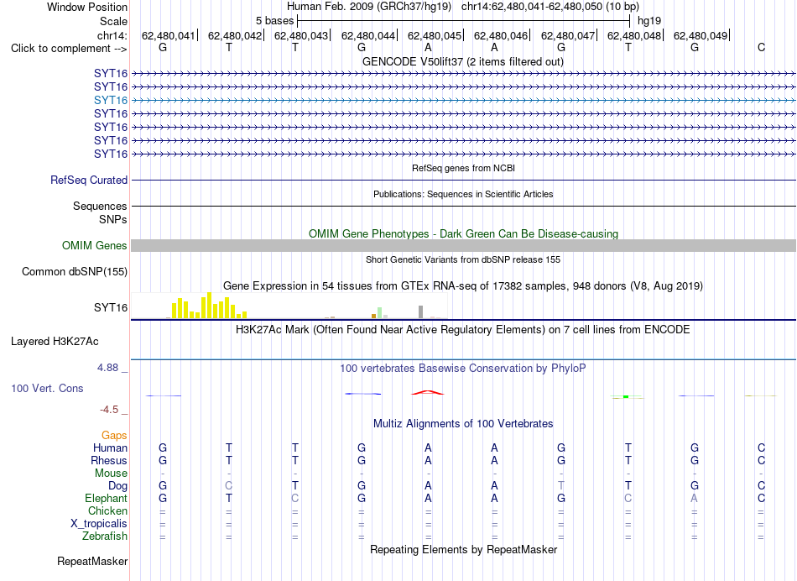Image resolution: width=797 pixels, height=581 pixels.
Task: Open the 100 Vert. Cons track label
Action: coord(47,389)
